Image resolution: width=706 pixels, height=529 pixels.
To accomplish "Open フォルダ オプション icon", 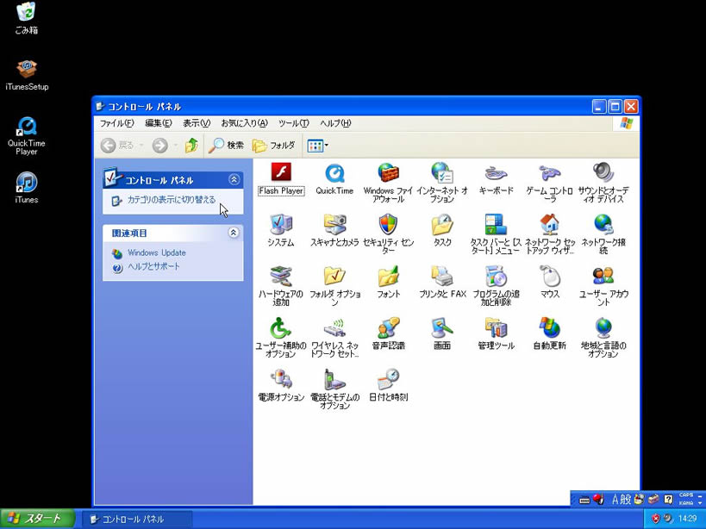I will [x=334, y=286].
